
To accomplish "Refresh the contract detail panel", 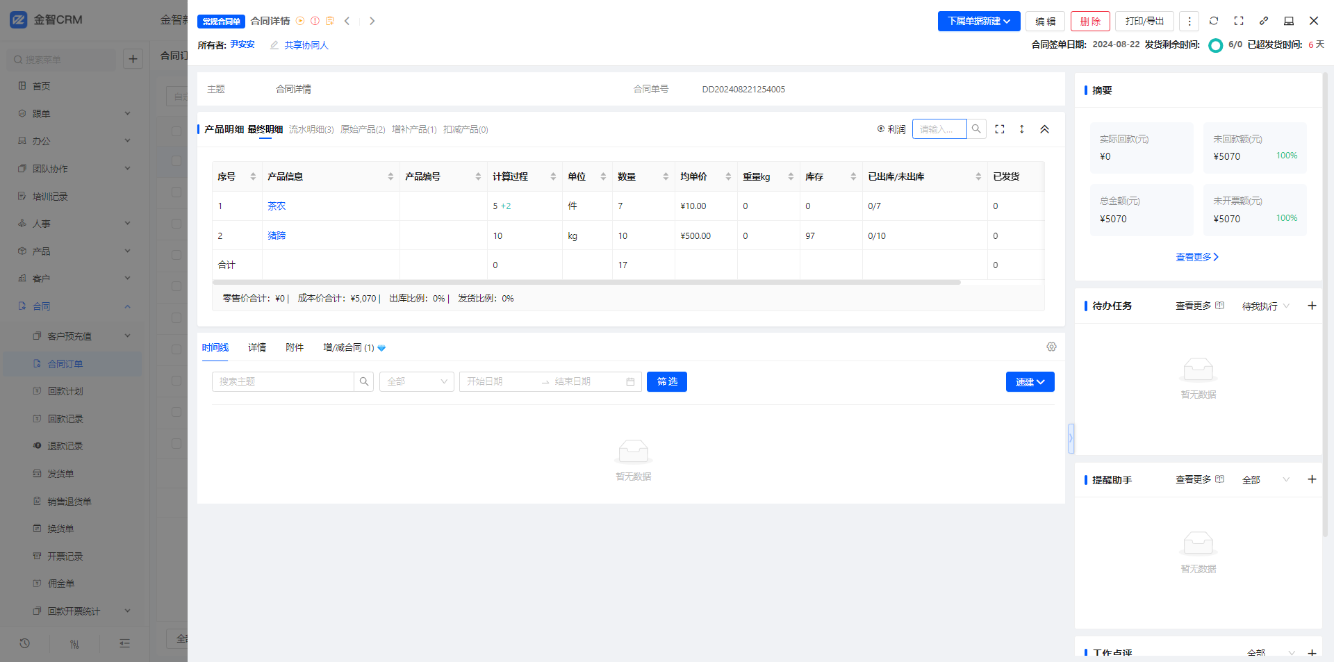I will click(x=1214, y=21).
